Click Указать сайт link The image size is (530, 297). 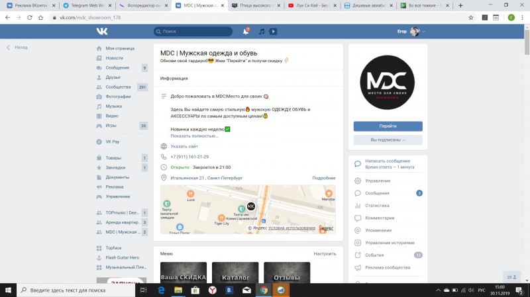(184, 146)
